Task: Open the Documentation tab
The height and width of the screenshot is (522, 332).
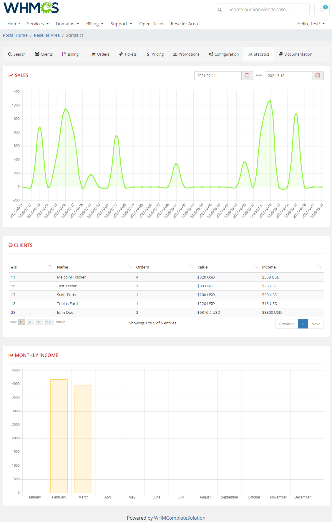Action: 296,54
